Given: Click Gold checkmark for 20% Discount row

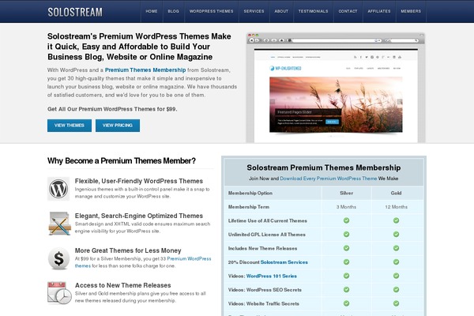Looking at the screenshot, I should pyautogui.click(x=396, y=261).
